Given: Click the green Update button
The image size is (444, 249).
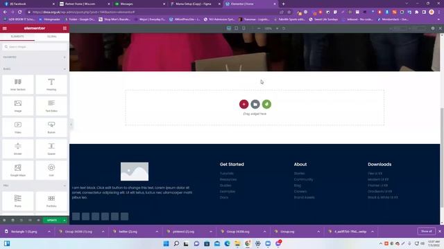Looking at the screenshot, I should tap(52, 220).
